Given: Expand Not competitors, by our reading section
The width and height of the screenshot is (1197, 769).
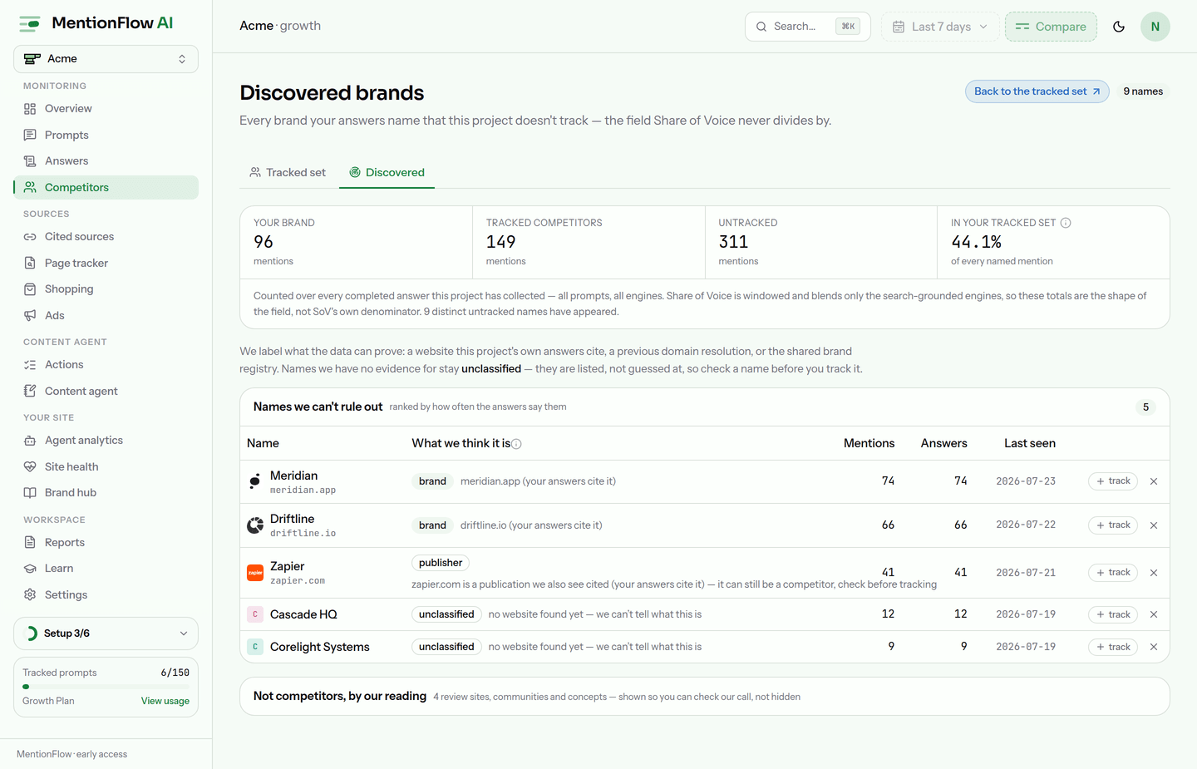Looking at the screenshot, I should point(704,697).
